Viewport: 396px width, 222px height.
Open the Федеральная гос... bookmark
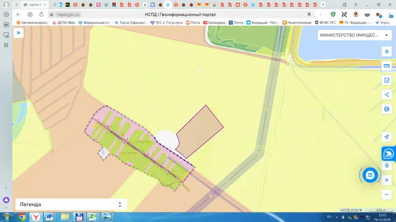(x=94, y=23)
